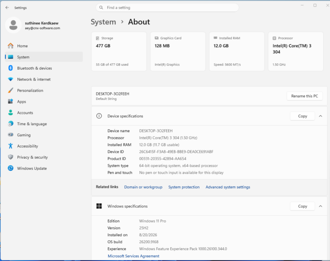Open the Installed RAM 12.0 GB card
The width and height of the screenshot is (330, 261).
coord(237,51)
